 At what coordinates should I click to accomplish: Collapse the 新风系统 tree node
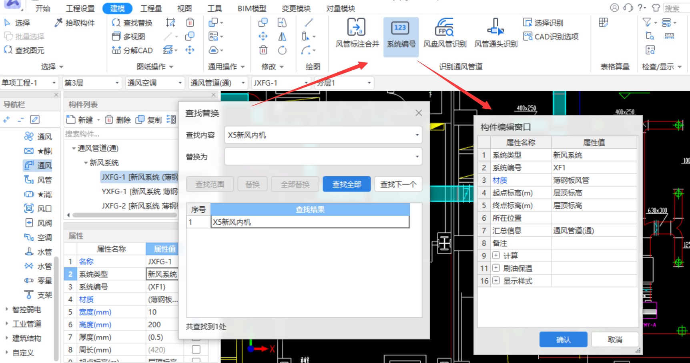[86, 163]
